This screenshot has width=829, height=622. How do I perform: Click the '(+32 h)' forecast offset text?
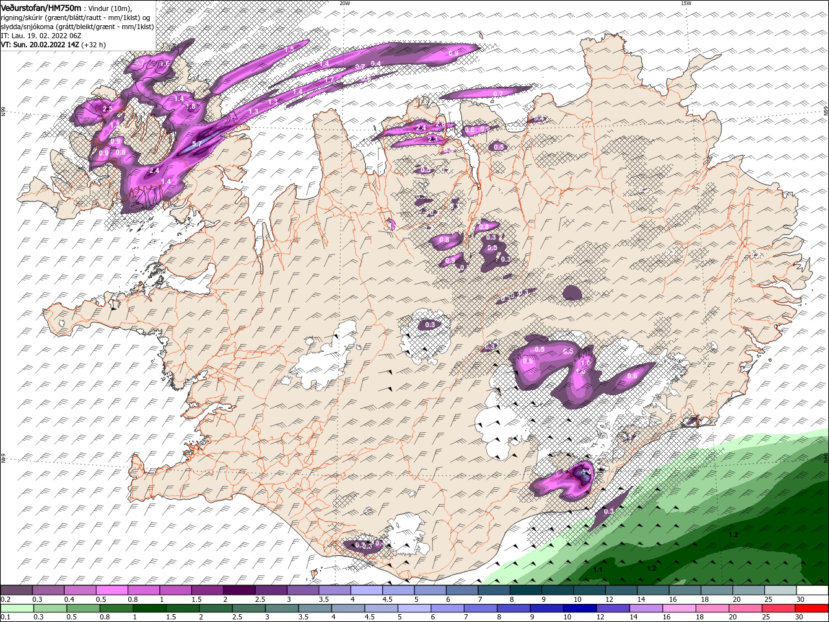coord(94,45)
